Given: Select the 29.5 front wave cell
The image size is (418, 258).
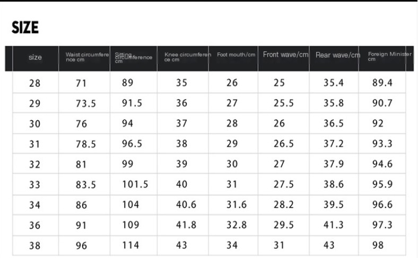Looking at the screenshot, I should (284, 225).
